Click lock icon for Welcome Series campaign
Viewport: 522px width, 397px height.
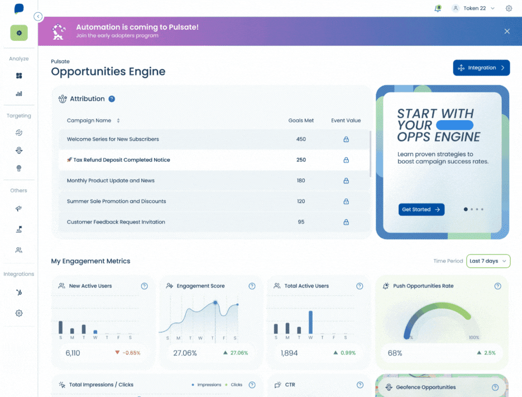point(346,139)
